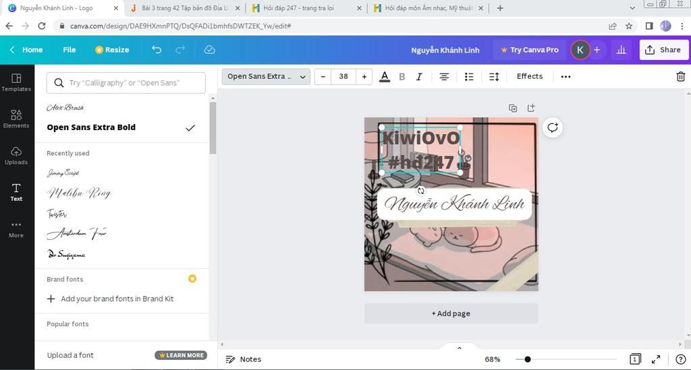Open the Templates sidebar panel
Viewport: 691px width, 370px height.
(x=16, y=82)
